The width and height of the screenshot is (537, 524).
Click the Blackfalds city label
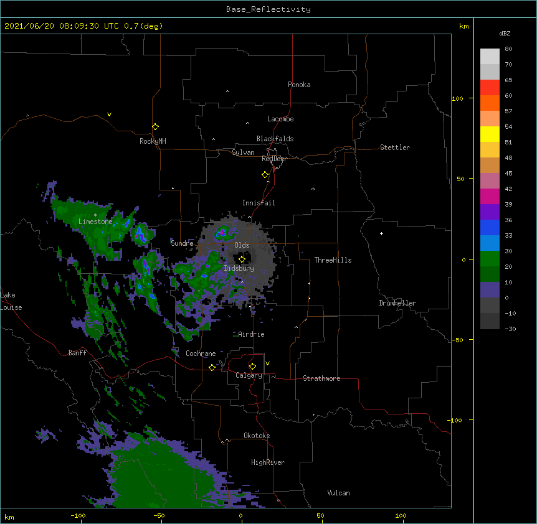[275, 139]
